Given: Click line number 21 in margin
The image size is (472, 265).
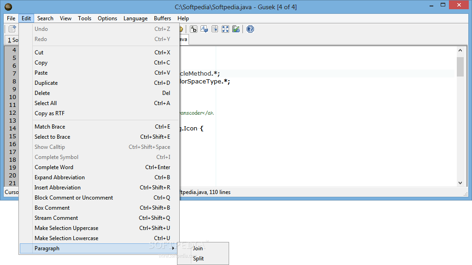Looking at the screenshot, I should point(12,183).
